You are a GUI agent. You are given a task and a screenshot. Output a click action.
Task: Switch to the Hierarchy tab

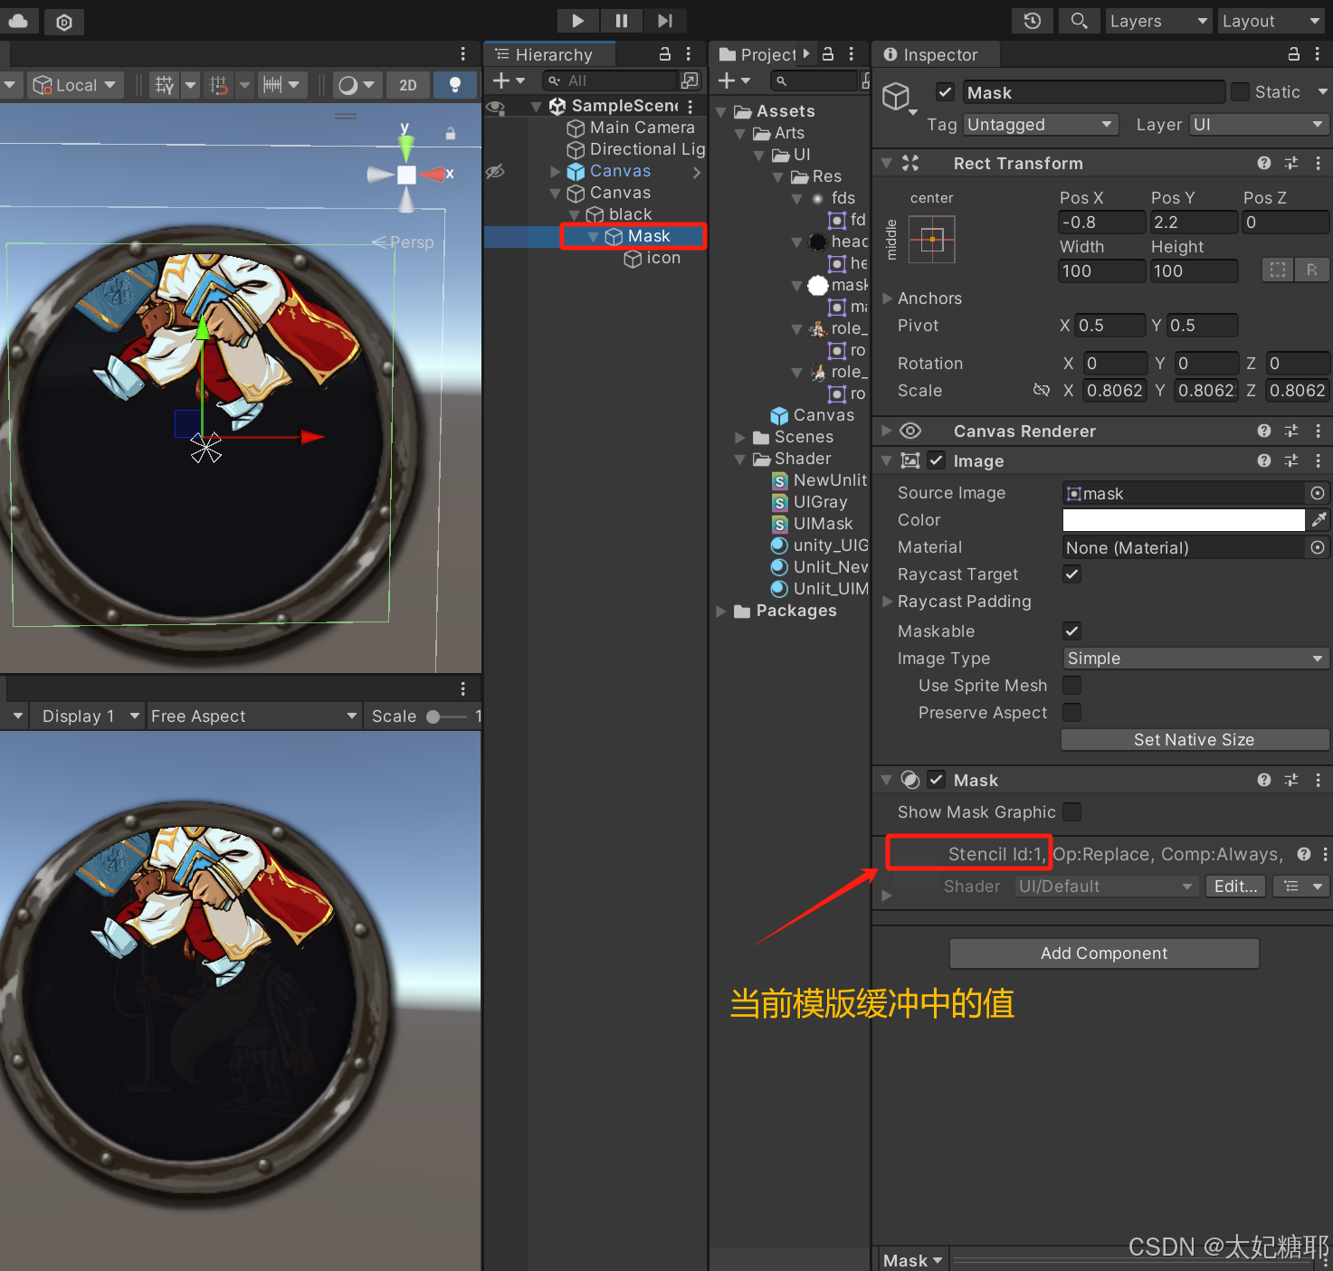tap(550, 54)
